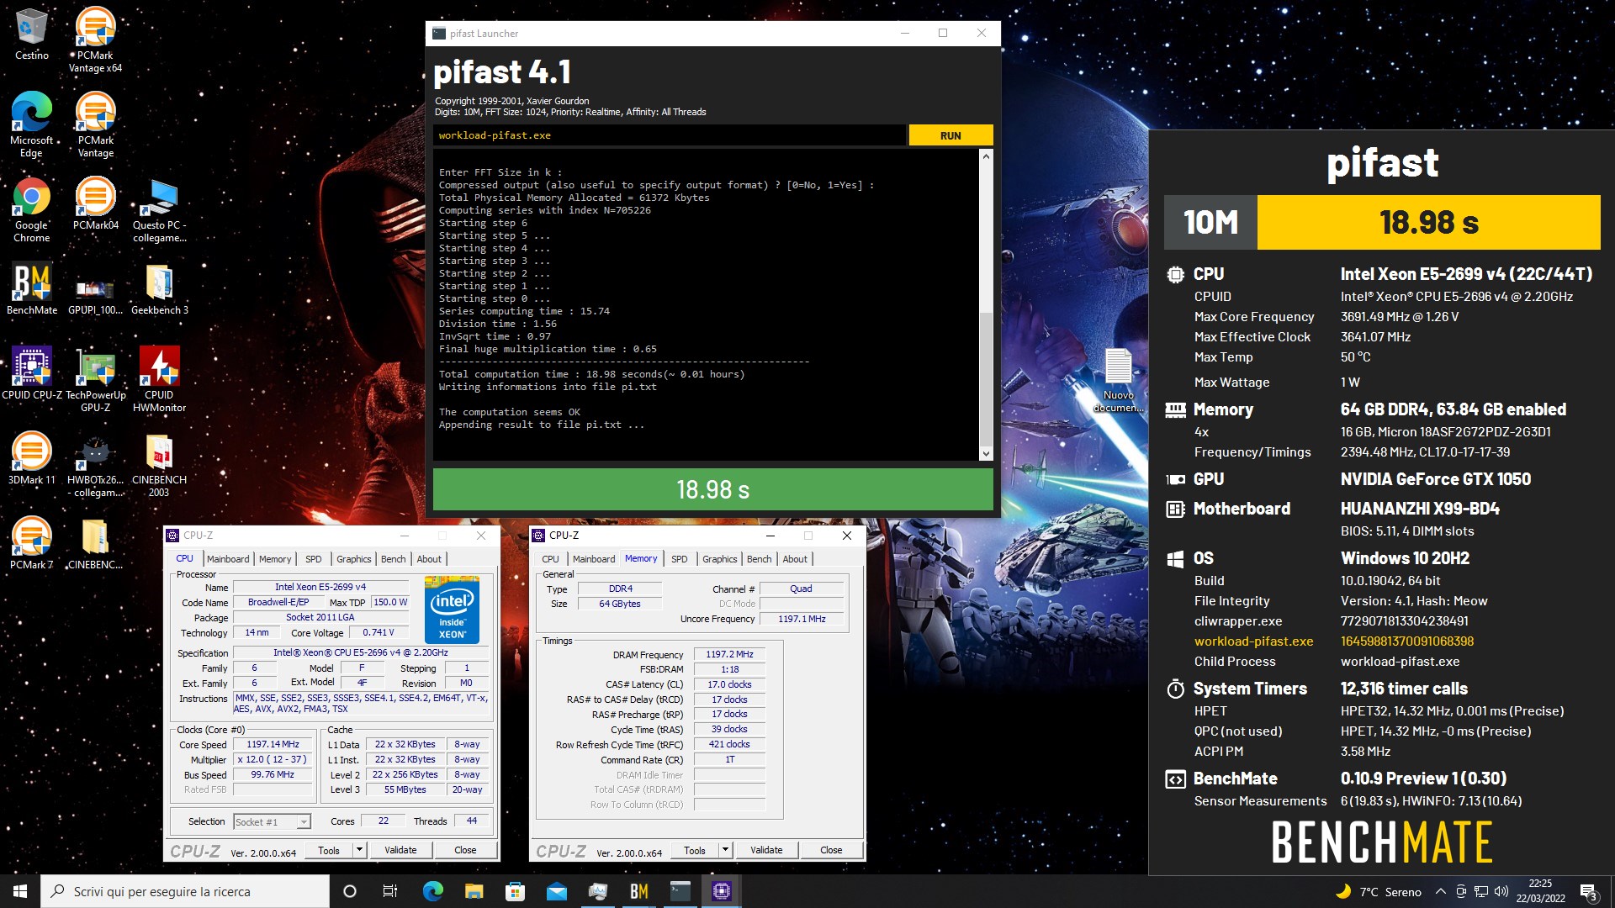Open Graphics tab in left CPU-Z window

pos(354,559)
